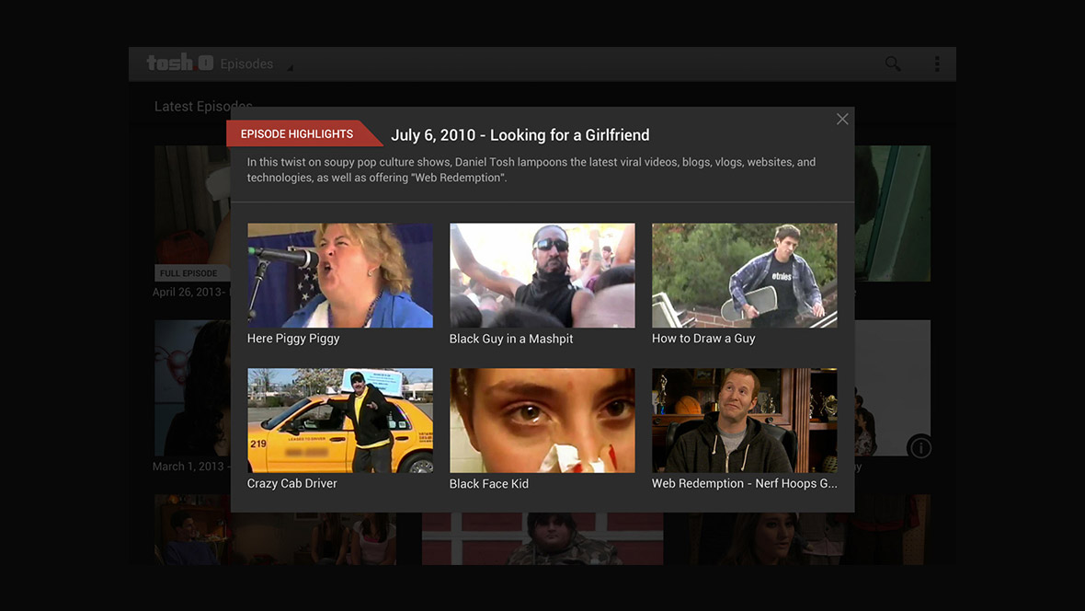Watch the Crazy Cab Driver clip thumbnail
The height and width of the screenshot is (611, 1085).
339,421
